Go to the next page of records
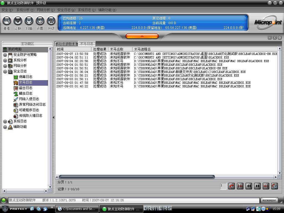The width and height of the screenshot is (284, 213). 257,186
